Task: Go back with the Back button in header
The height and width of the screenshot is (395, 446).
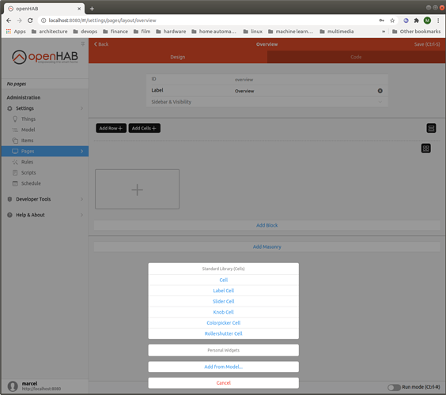Action: 101,44
